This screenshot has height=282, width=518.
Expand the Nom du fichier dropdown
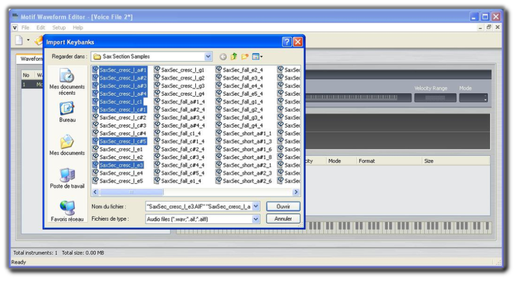255,207
